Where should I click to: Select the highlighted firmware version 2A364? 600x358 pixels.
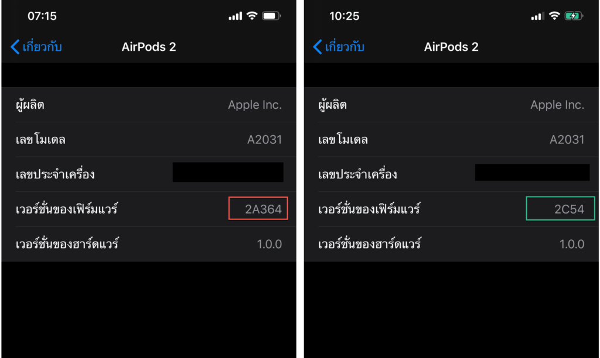coord(258,208)
